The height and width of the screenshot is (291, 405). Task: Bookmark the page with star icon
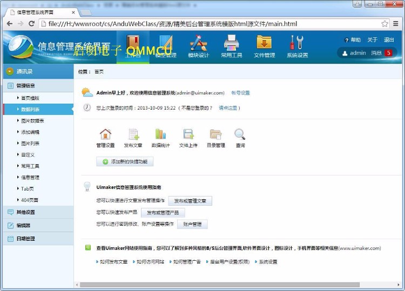[384, 24]
